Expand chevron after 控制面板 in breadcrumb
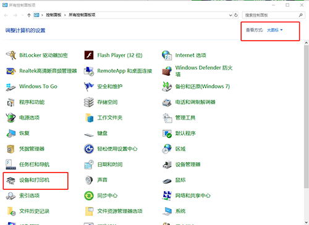The image size is (309, 225). (x=65, y=15)
